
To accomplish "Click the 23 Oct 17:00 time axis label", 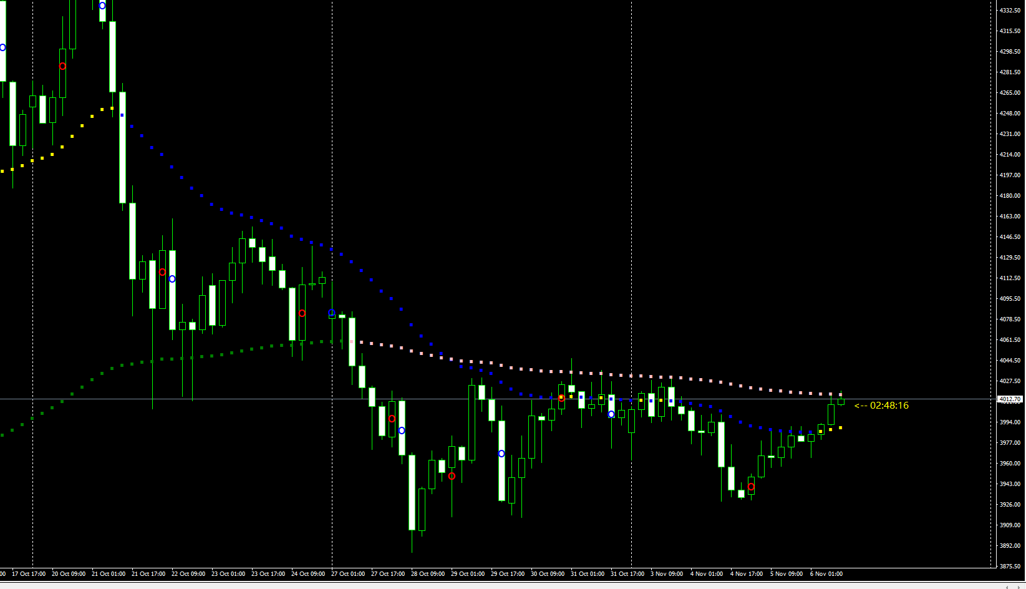I will coord(268,574).
